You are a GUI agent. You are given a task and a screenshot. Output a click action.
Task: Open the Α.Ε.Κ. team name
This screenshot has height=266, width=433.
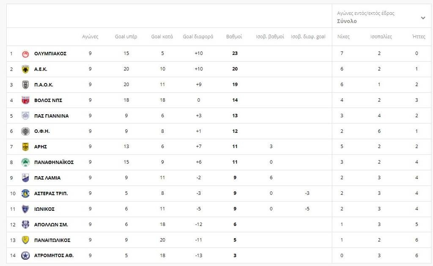41,70
